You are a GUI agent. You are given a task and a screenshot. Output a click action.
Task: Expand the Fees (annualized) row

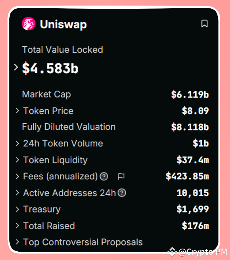[17, 176]
